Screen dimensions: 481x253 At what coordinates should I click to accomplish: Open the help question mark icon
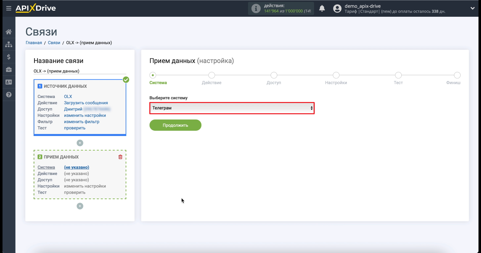pos(9,94)
